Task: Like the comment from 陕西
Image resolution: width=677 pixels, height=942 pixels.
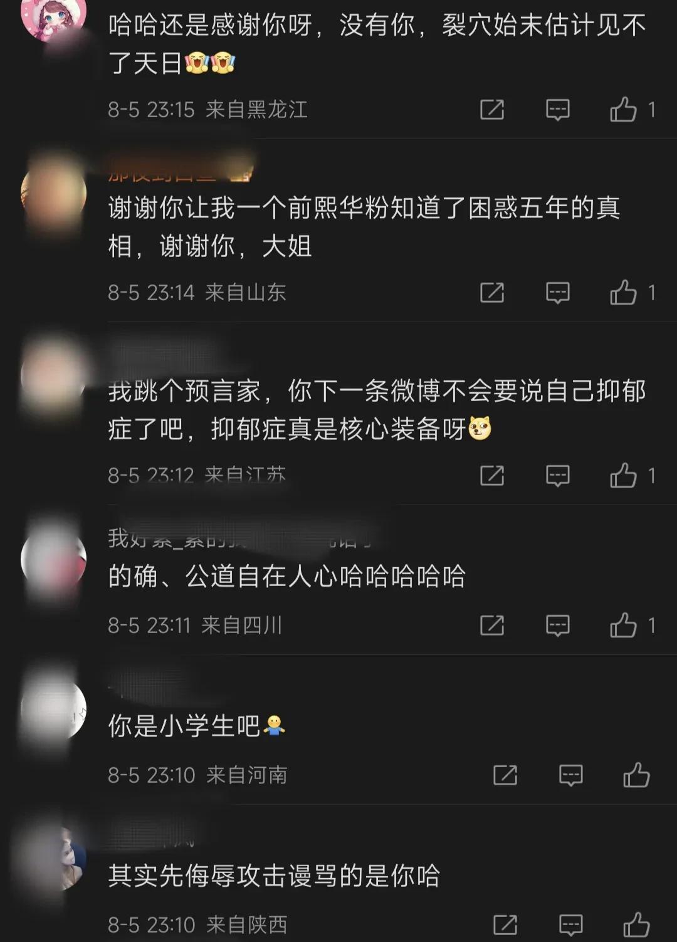Action: tap(636, 924)
